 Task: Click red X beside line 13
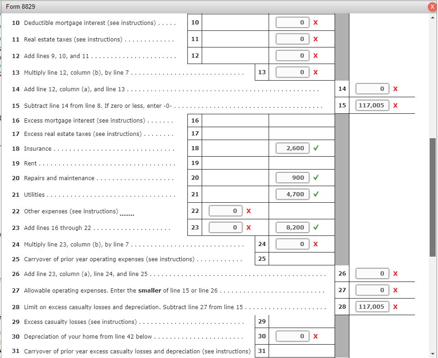(315, 72)
